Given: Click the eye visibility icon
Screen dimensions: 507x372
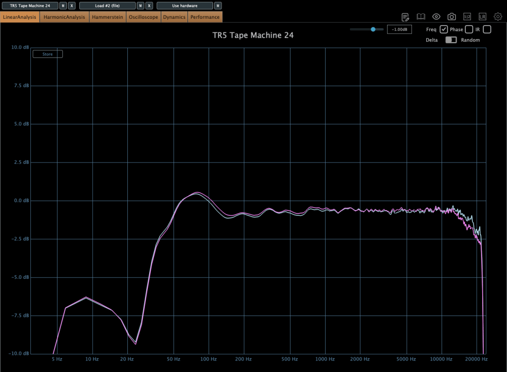Looking at the screenshot, I should (x=436, y=17).
